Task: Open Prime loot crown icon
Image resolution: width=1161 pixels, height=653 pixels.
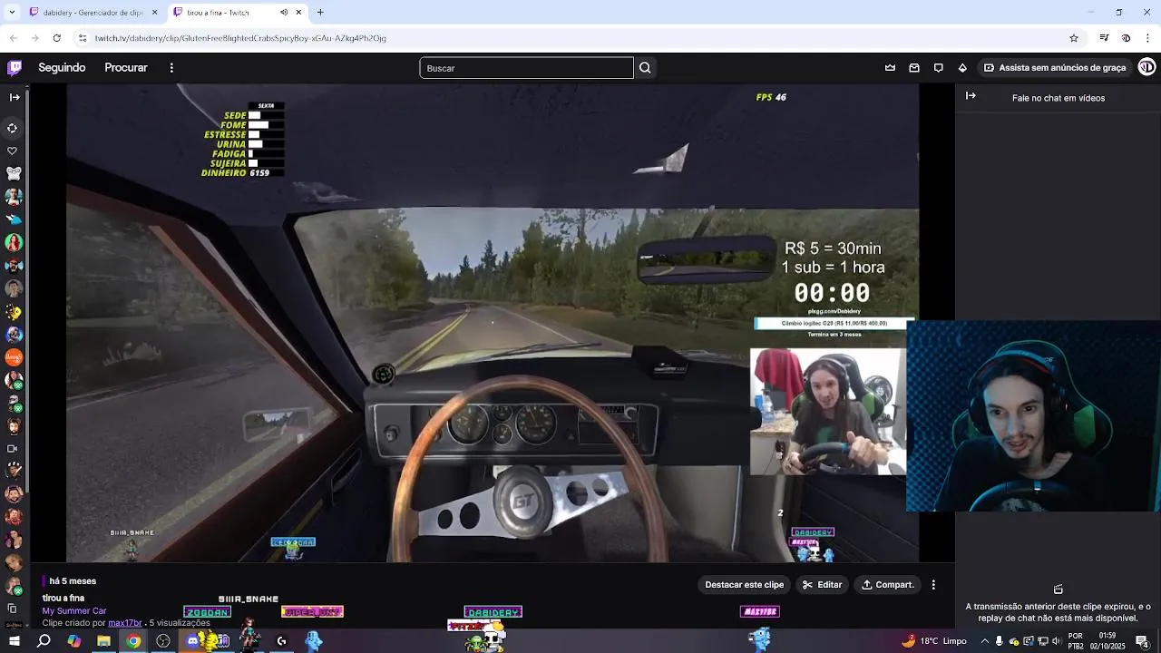Action: pyautogui.click(x=890, y=67)
